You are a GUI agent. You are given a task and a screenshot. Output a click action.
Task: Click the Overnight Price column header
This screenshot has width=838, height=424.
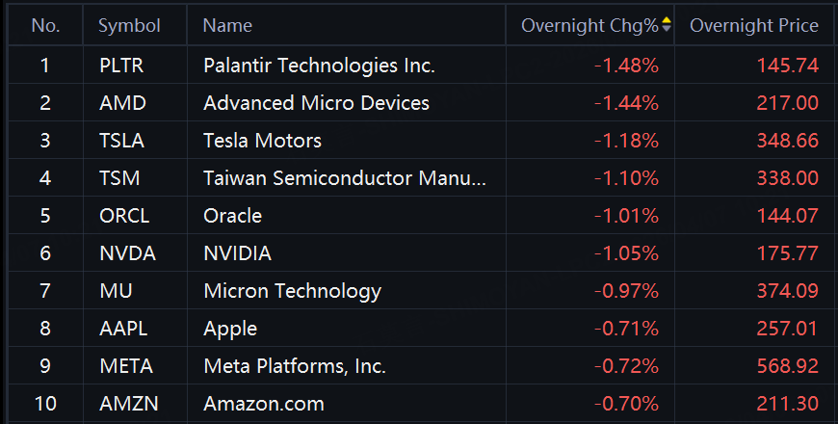[x=754, y=26]
